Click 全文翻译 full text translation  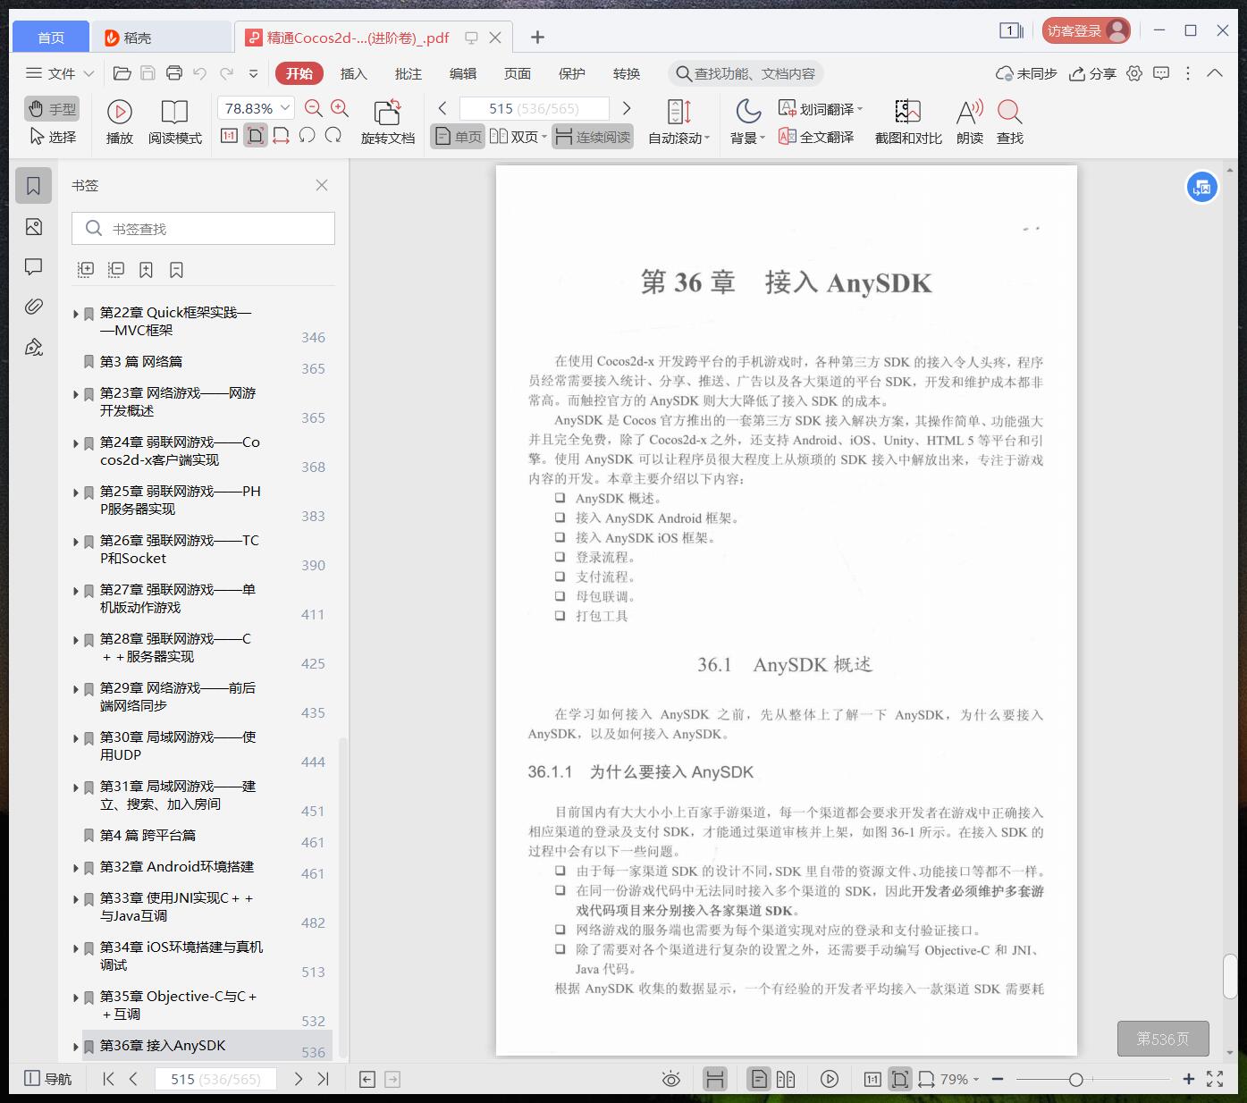click(x=816, y=137)
